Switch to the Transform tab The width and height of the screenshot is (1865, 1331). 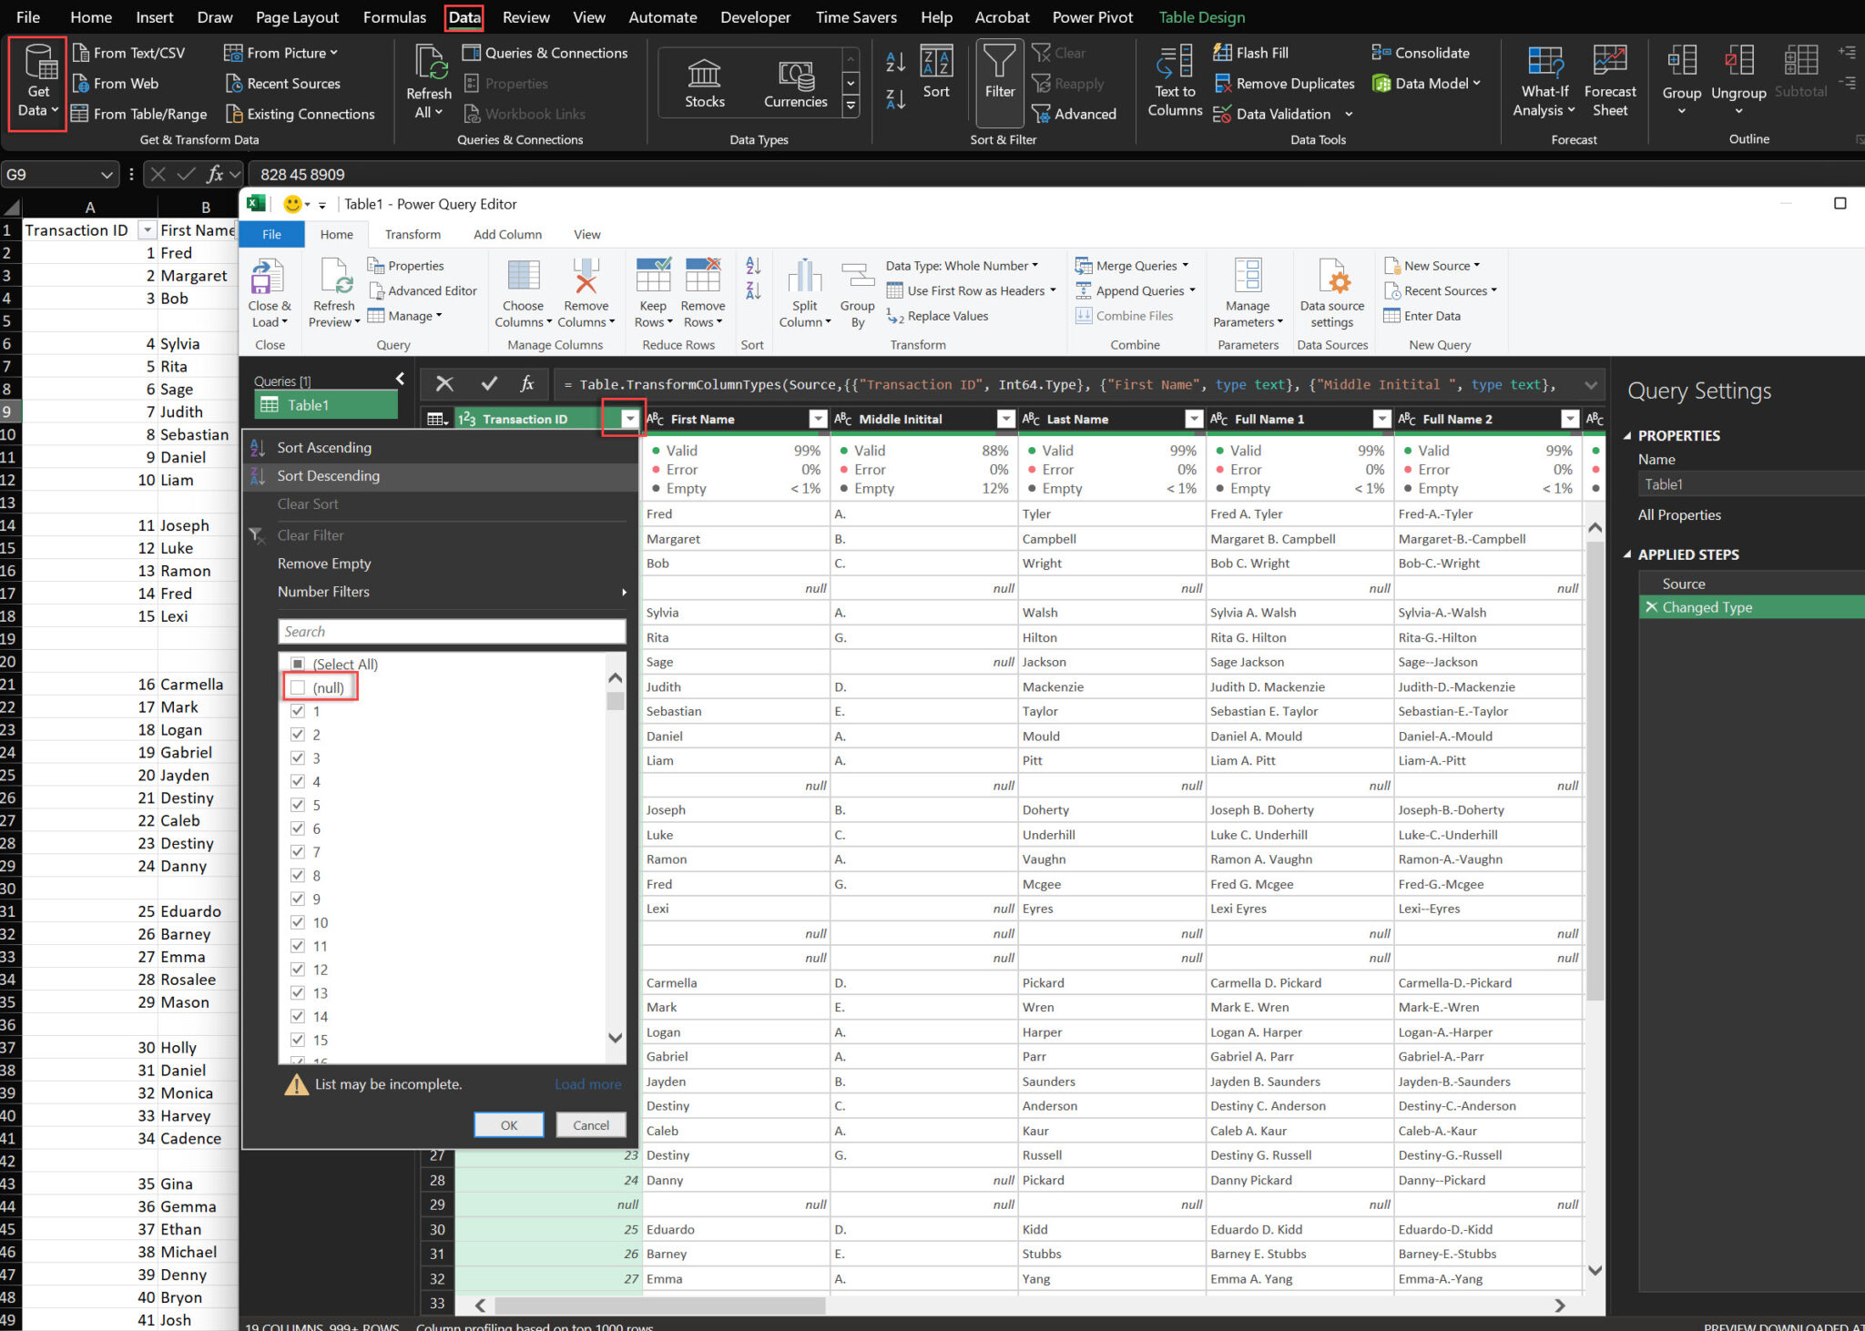[x=413, y=234]
